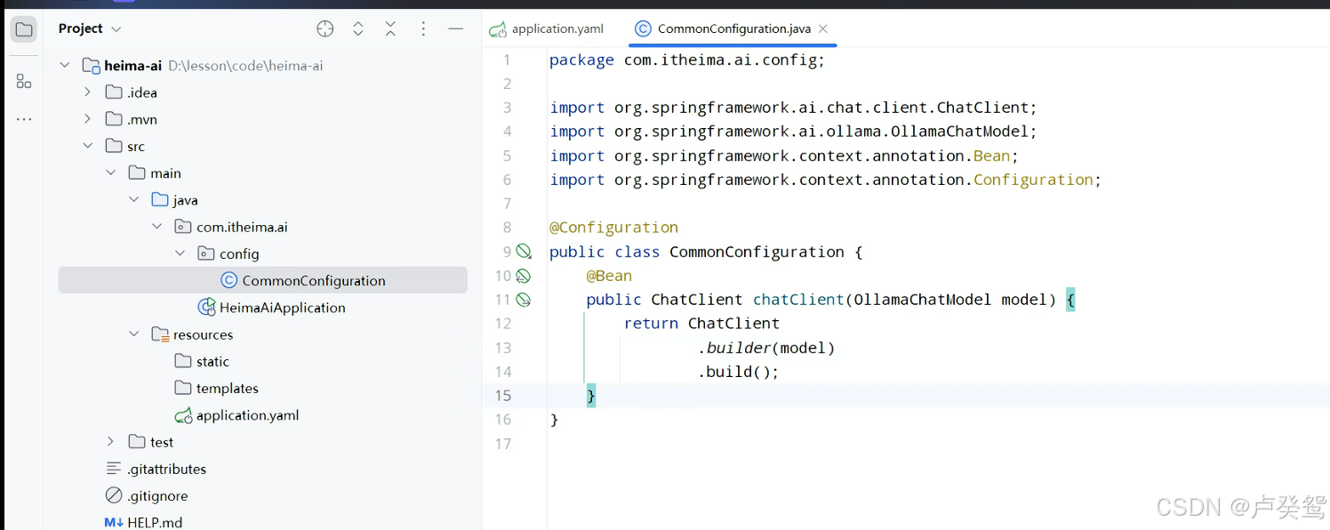The image size is (1330, 530).
Task: Click the .gitattributes text file icon
Action: [114, 469]
